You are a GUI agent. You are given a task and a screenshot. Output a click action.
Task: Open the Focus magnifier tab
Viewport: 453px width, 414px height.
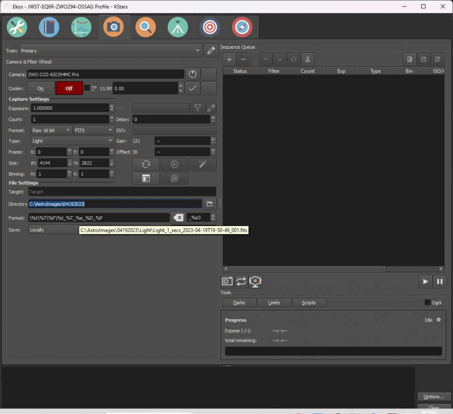click(146, 27)
